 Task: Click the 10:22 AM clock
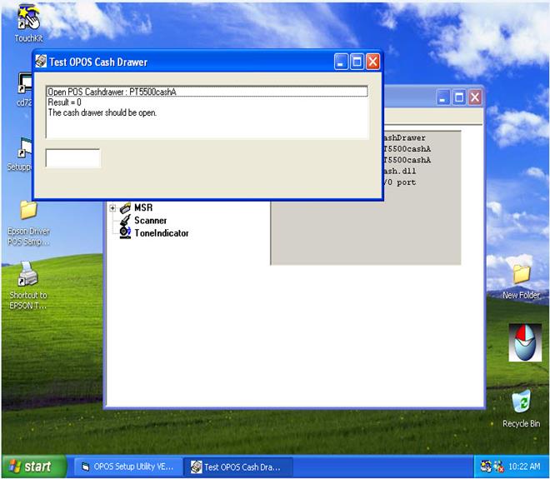coord(524,467)
